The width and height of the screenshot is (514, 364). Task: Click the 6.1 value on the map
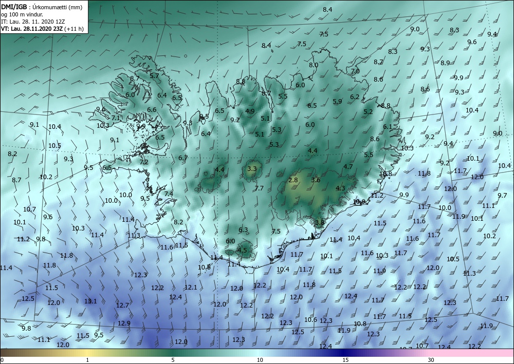388,127
